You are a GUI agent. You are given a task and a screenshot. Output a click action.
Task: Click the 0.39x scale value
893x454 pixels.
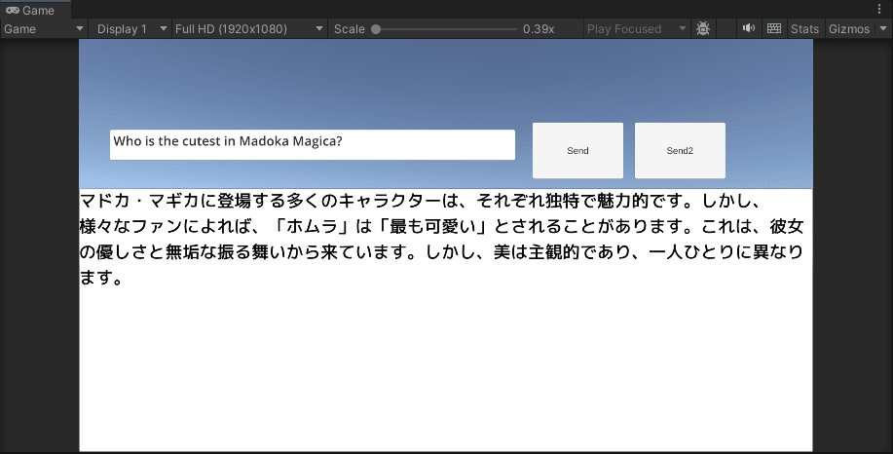539,29
